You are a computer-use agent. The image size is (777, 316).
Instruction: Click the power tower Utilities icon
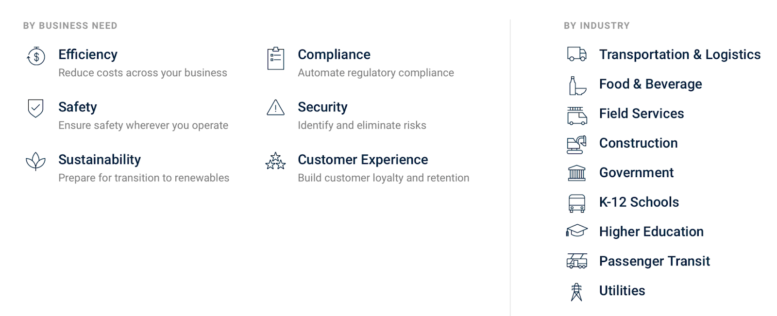click(576, 292)
